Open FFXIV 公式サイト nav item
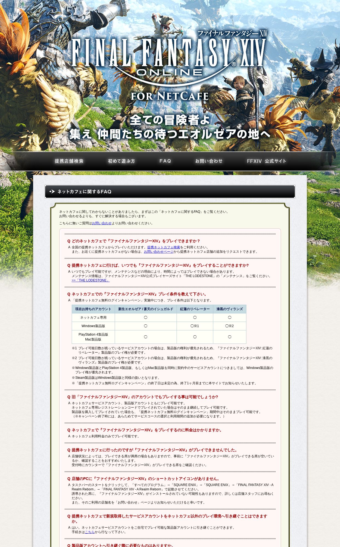The height and width of the screenshot is (547, 340). pyautogui.click(x=266, y=161)
